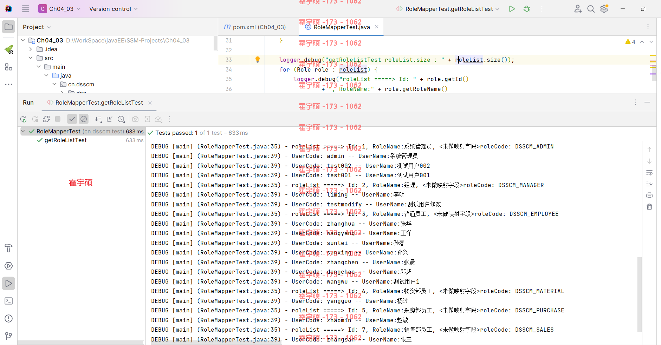Click the warnings count indicator
Viewport: 661px width, 345px height.
[x=630, y=42]
